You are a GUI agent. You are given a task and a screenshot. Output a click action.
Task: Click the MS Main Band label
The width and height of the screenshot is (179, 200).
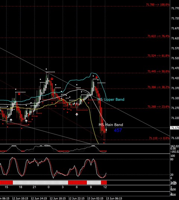(111, 125)
